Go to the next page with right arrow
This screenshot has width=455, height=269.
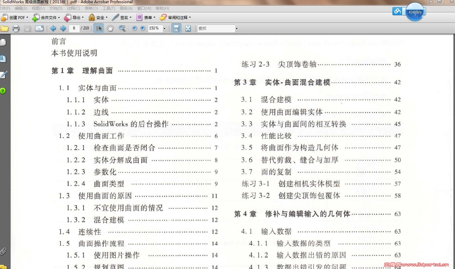pyautogui.click(x=63, y=28)
